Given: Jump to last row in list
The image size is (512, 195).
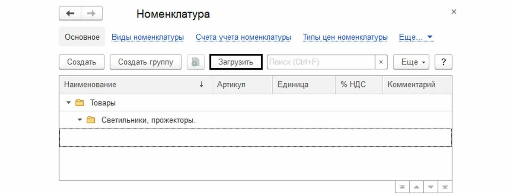Looking at the screenshot, I should 445,187.
